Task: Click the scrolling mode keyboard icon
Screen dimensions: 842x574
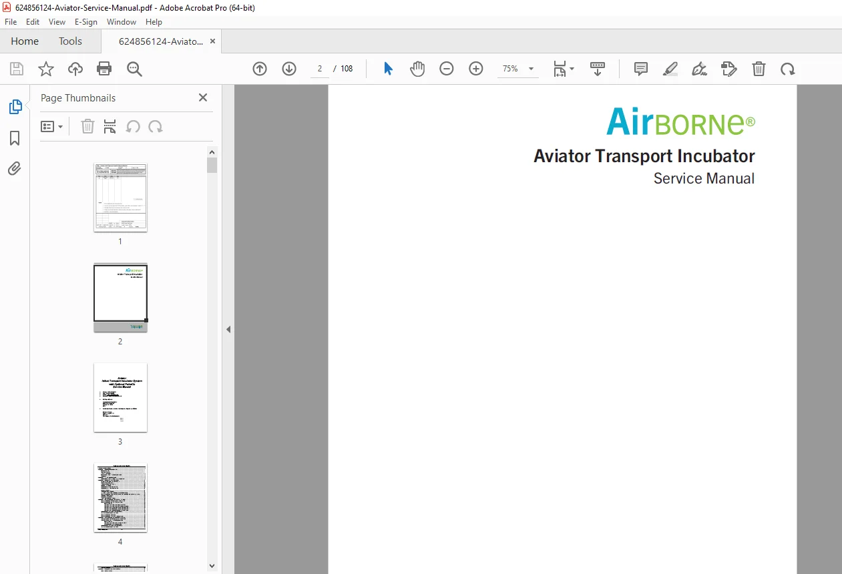Action: 598,69
